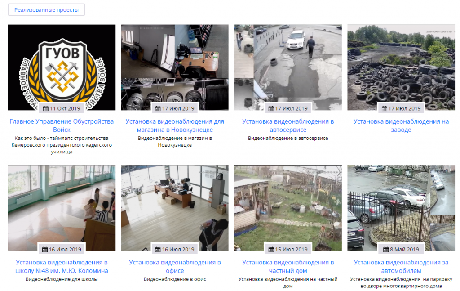Click the calendar icon on the автосервис project date

271,107
